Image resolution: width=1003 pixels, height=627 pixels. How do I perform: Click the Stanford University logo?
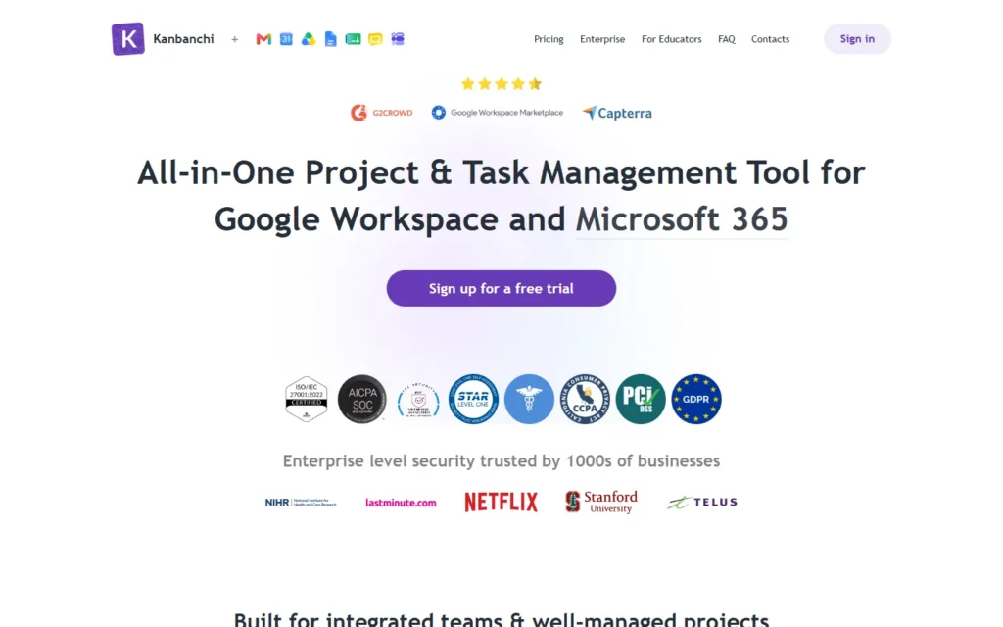click(601, 502)
